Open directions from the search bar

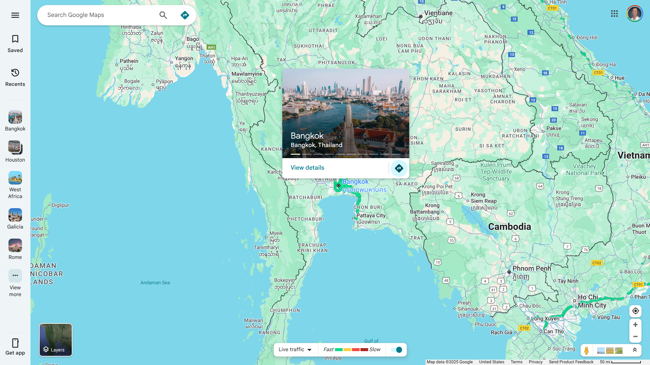[185, 15]
